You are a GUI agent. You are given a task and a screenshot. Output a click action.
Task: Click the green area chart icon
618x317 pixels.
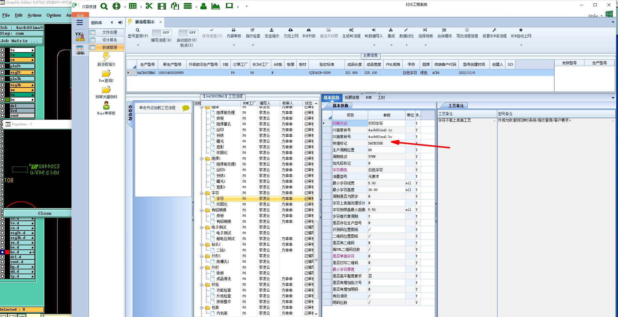(x=216, y=6)
